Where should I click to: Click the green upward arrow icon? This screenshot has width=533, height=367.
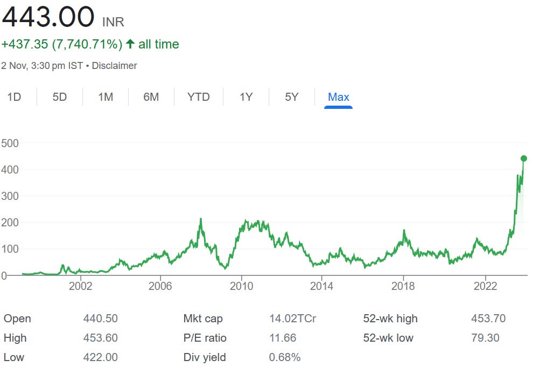(x=130, y=44)
